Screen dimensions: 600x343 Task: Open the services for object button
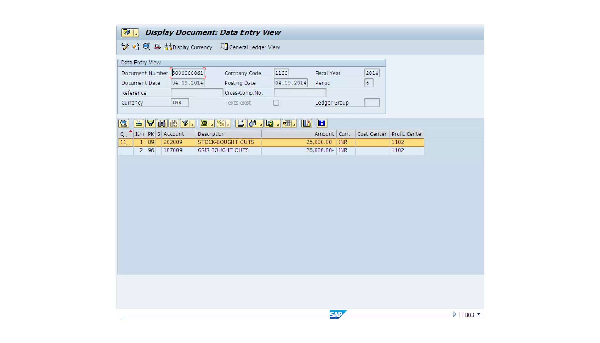pyautogui.click(x=127, y=33)
